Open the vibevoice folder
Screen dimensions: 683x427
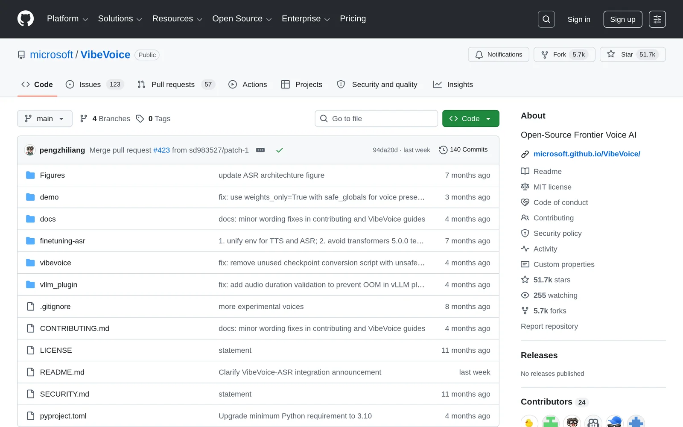pyautogui.click(x=55, y=263)
